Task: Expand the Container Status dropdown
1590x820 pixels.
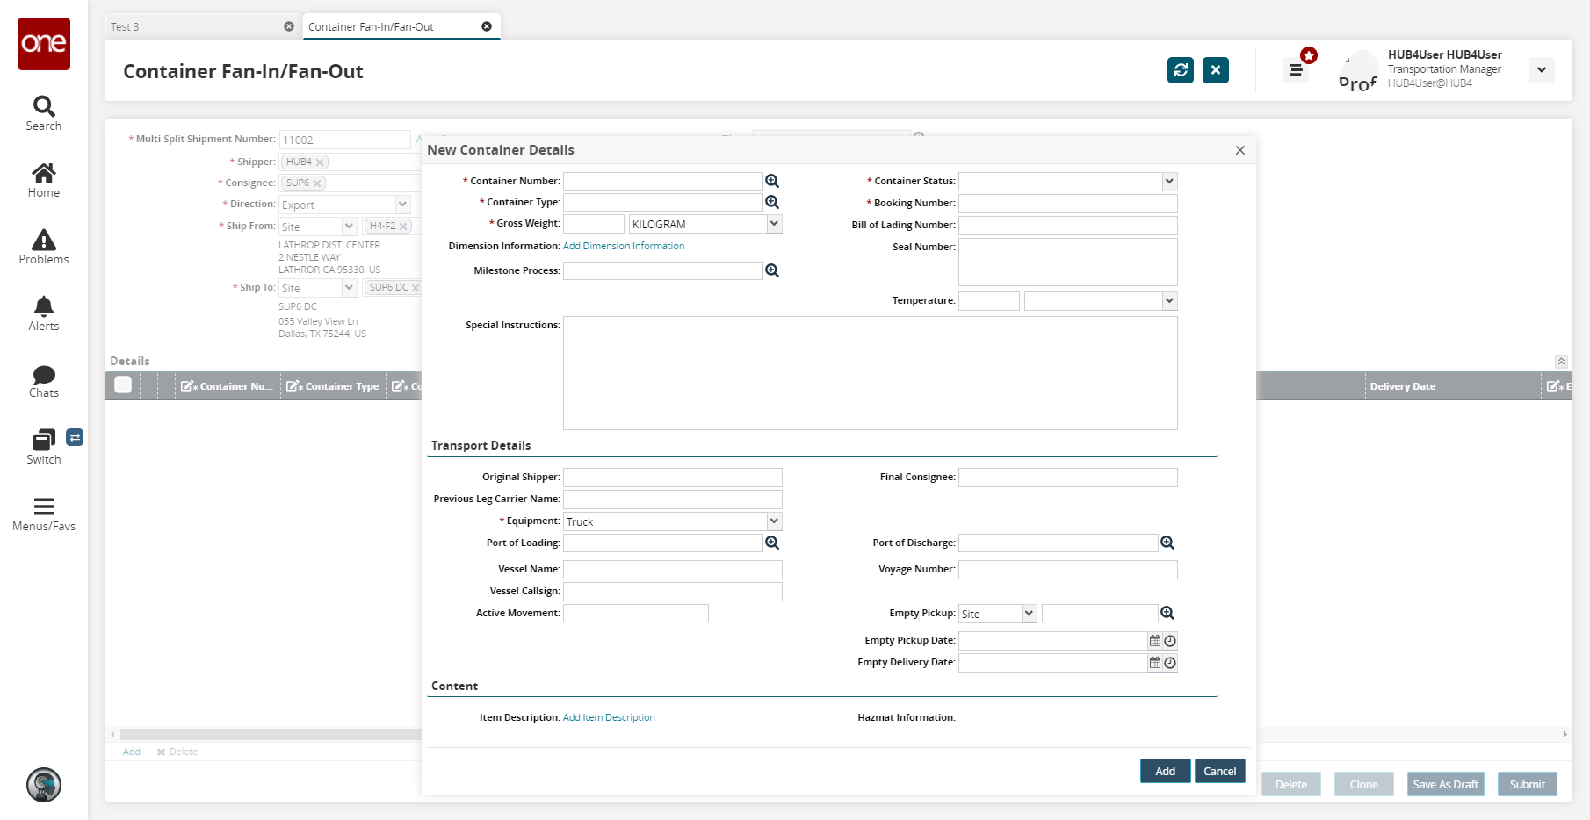Action: (x=1169, y=182)
